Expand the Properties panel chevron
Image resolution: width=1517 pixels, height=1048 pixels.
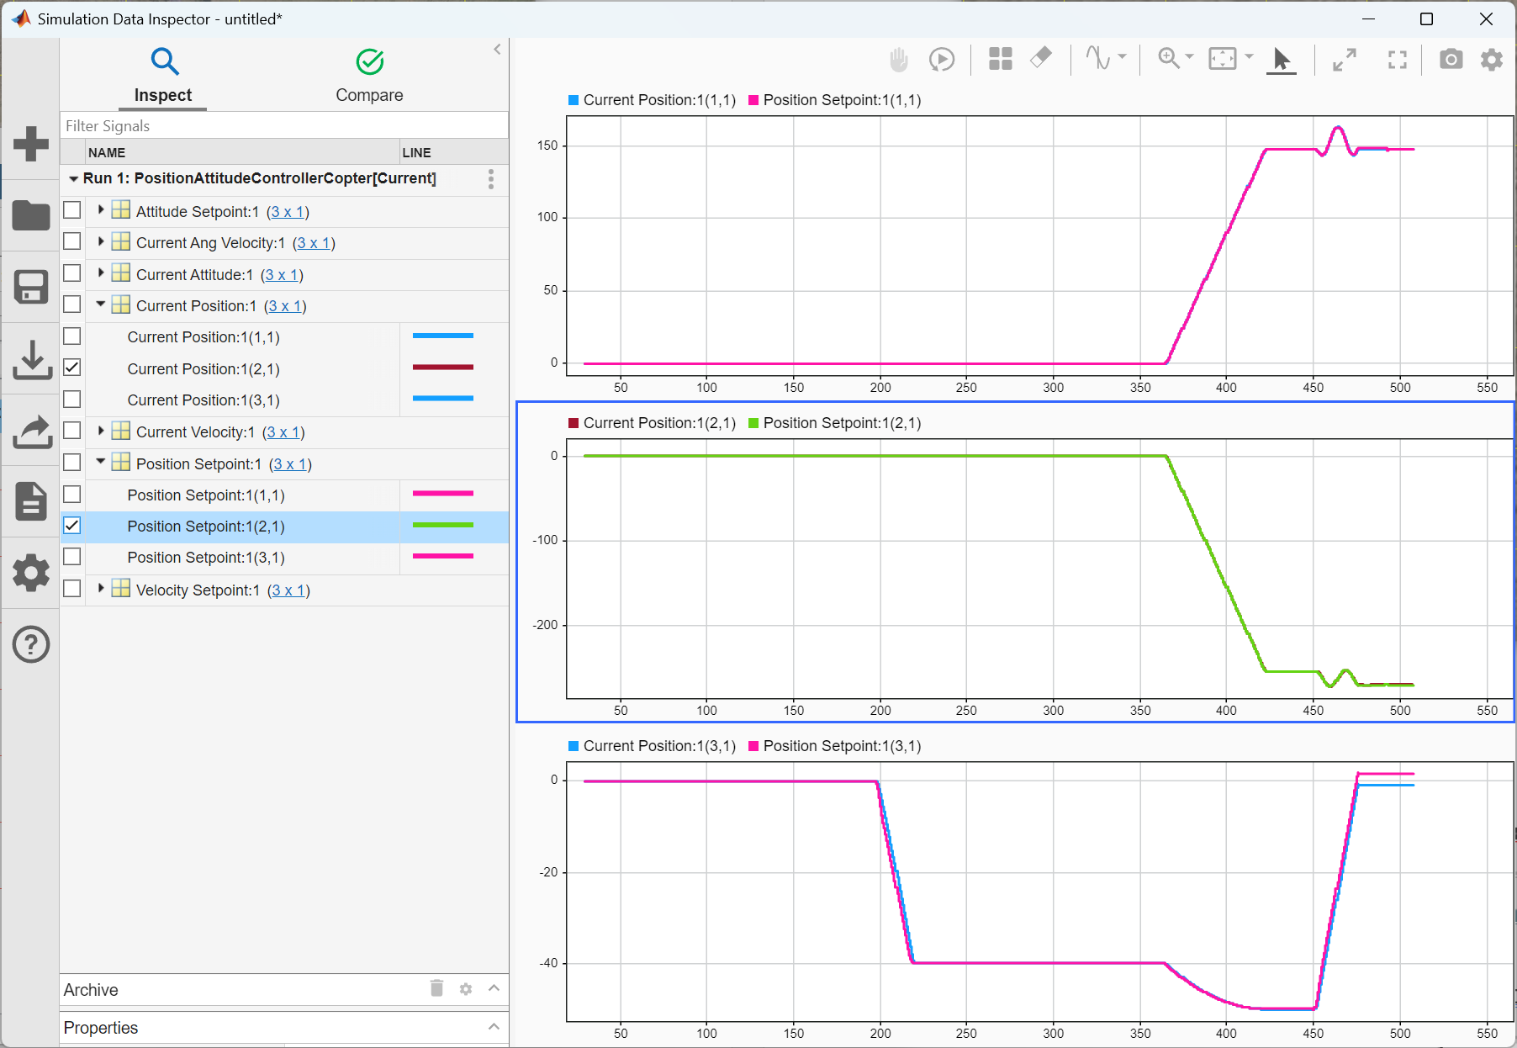494,1027
